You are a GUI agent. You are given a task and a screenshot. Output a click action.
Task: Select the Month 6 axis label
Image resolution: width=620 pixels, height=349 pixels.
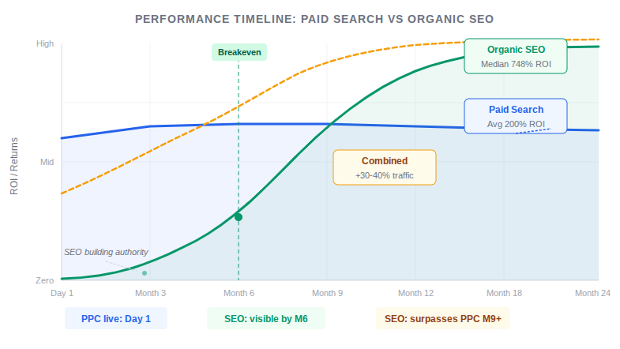pyautogui.click(x=239, y=293)
